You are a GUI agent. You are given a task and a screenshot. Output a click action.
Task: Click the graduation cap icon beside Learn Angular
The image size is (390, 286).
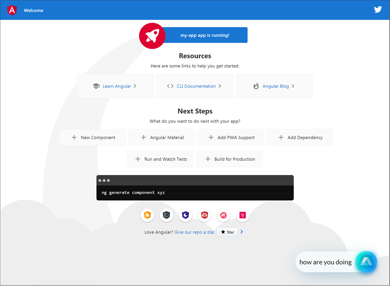point(96,86)
